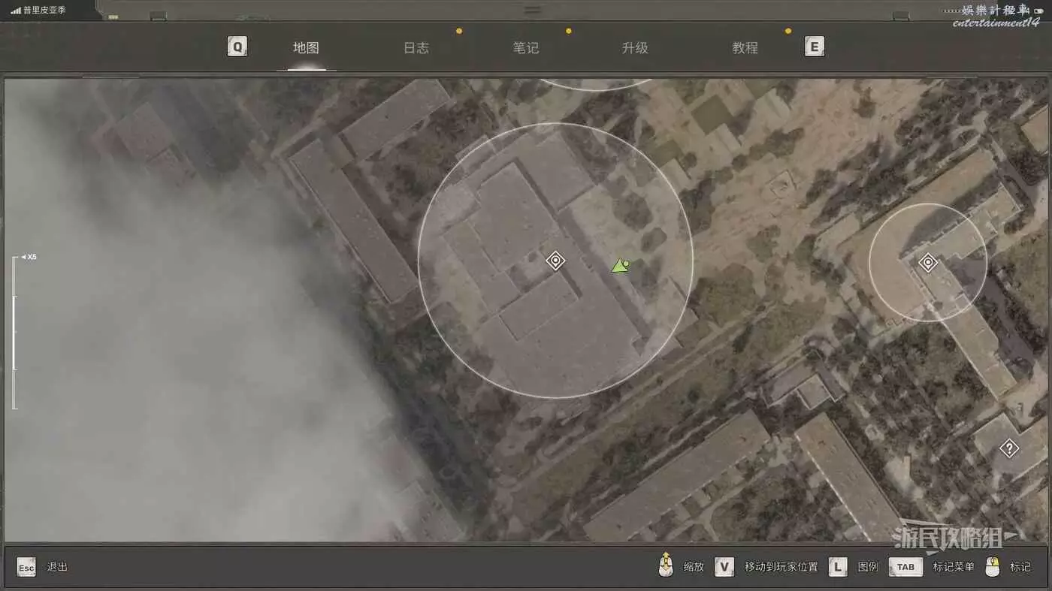Click the mouse scroll zoom icon
Viewport: 1052px width, 591px height.
[666, 566]
